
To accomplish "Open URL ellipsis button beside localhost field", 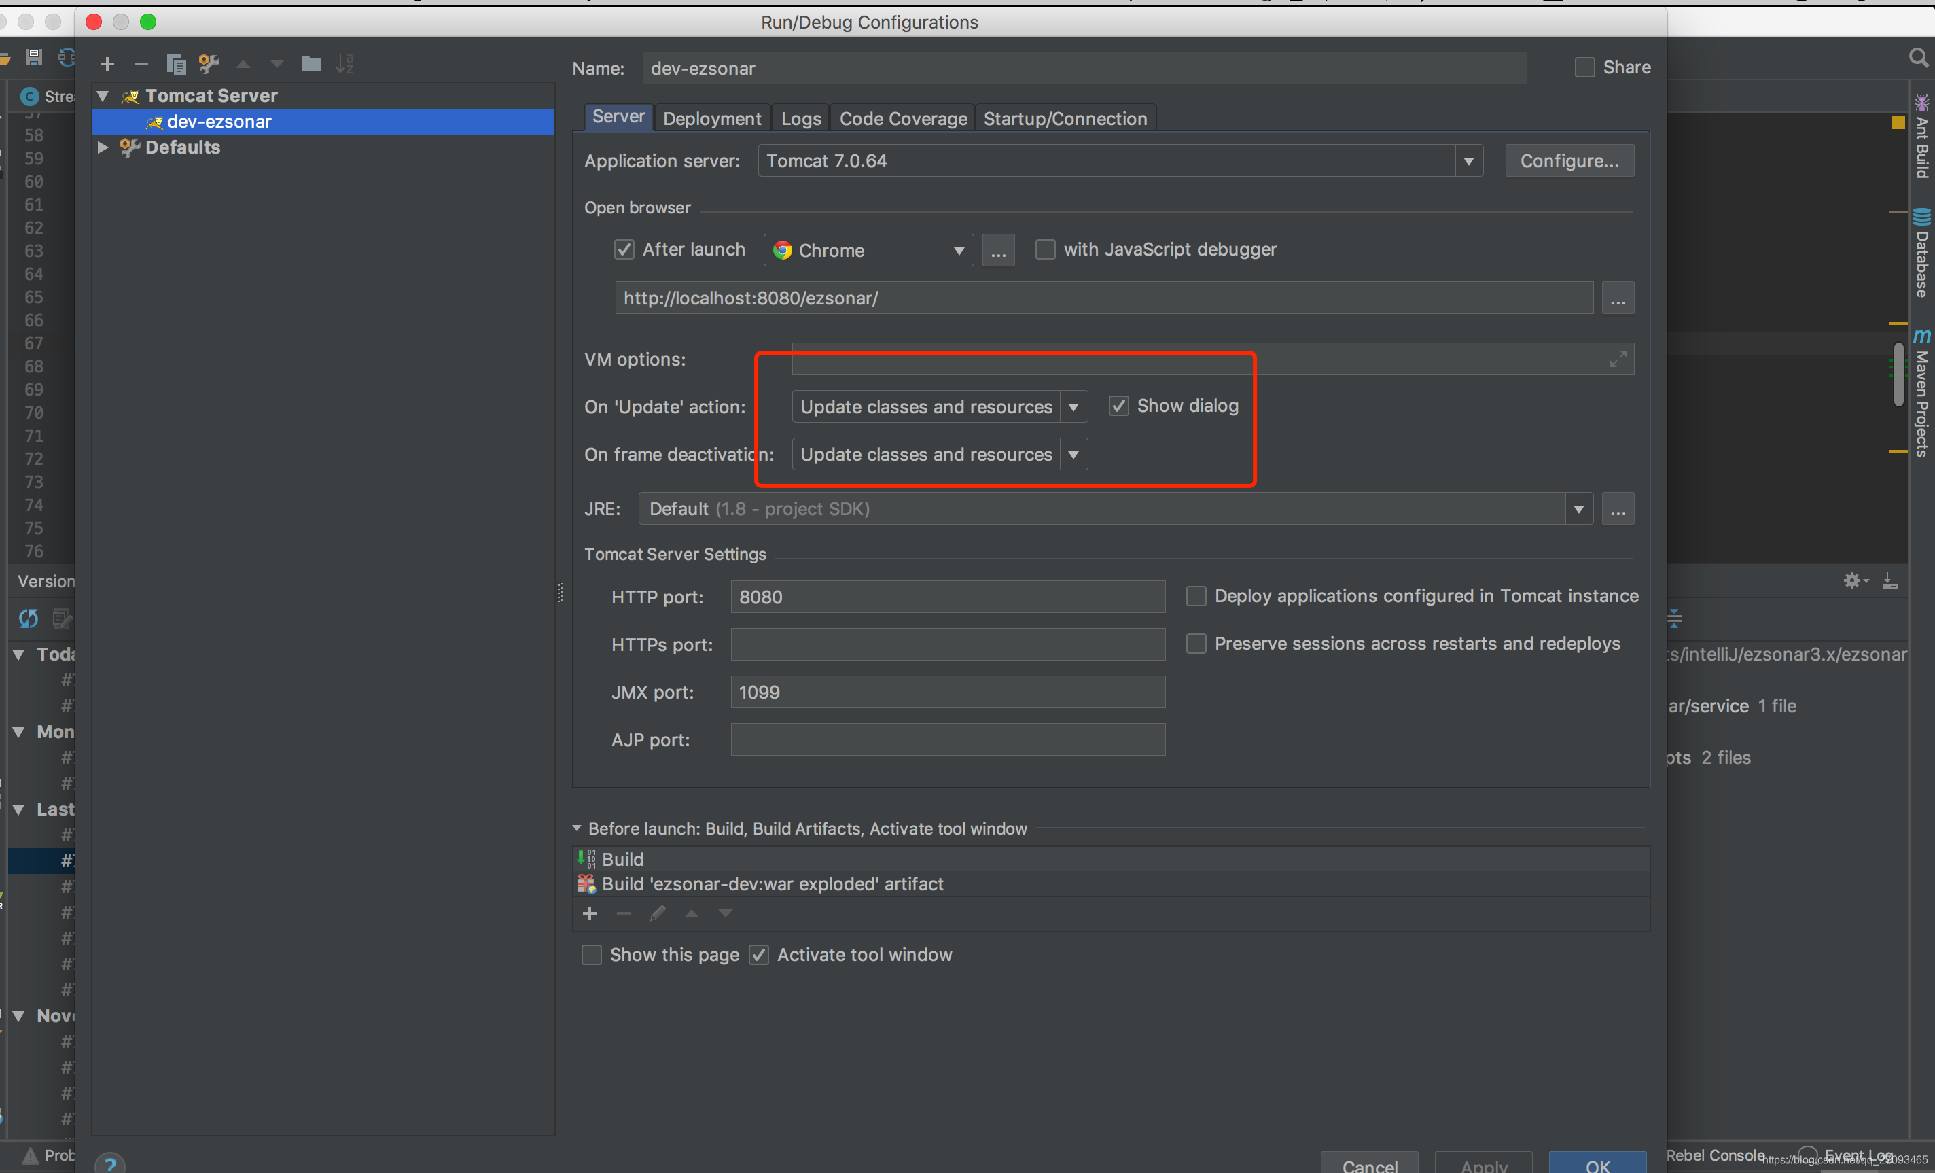I will click(x=1618, y=298).
